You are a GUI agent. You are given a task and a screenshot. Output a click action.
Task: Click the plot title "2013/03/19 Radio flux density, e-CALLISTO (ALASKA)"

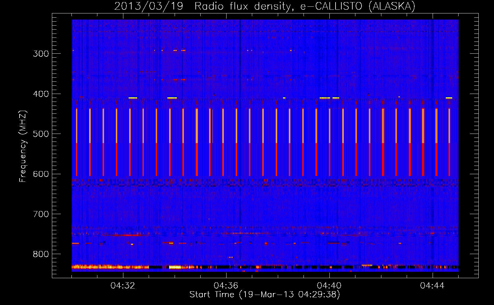(265, 6)
